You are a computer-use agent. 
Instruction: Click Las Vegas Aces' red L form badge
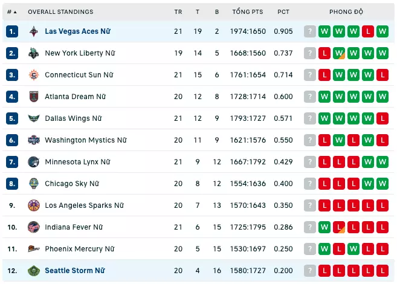point(368,31)
